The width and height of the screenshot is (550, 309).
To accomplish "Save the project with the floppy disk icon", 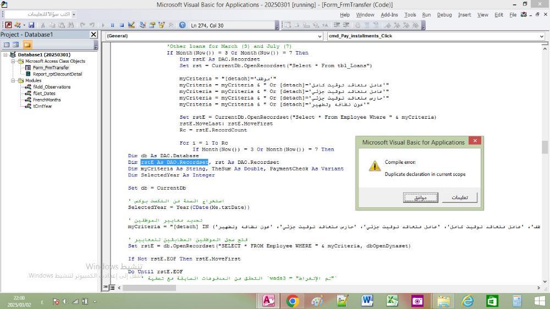I will pyautogui.click(x=31, y=25).
